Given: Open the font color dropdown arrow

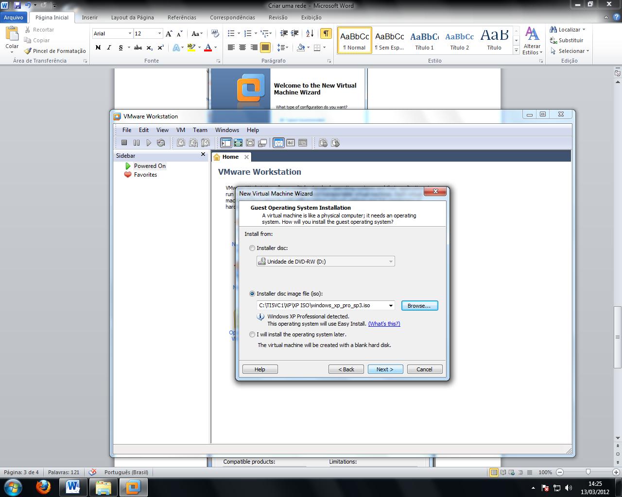Looking at the screenshot, I should click(x=215, y=48).
